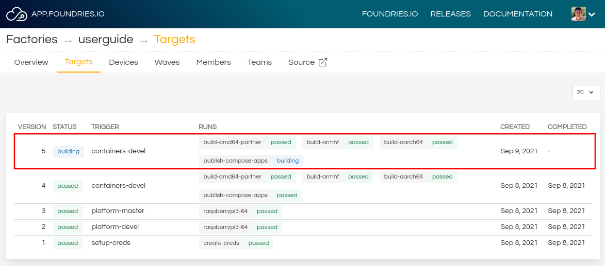Click the Foundries cloud logo icon
The width and height of the screenshot is (605, 266).
coord(17,14)
